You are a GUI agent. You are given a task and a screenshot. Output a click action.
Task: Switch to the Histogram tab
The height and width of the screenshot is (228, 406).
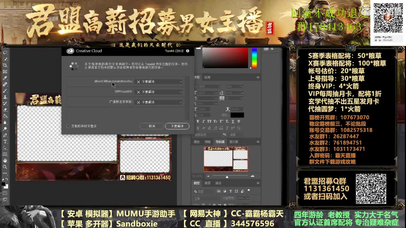tap(234, 142)
